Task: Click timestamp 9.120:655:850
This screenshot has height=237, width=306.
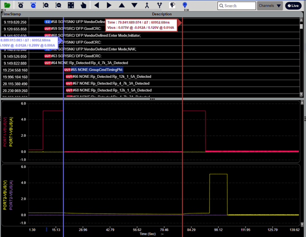Action: [15, 29]
